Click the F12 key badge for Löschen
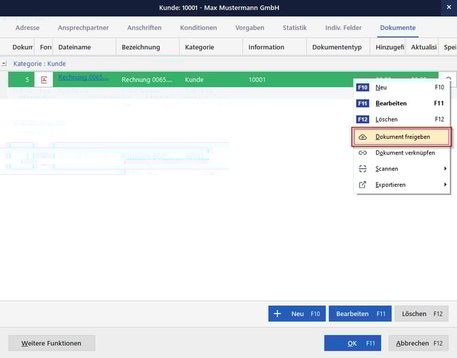Screen dimensions: 457x358 363,120
